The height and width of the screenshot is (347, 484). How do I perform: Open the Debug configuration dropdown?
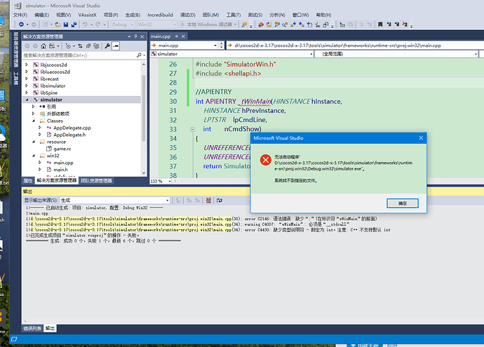click(121, 25)
